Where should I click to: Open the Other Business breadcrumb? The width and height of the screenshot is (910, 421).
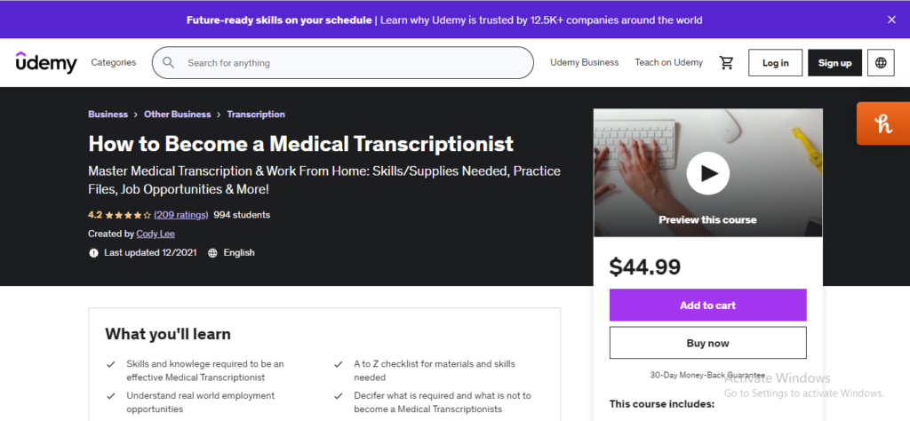coord(178,115)
